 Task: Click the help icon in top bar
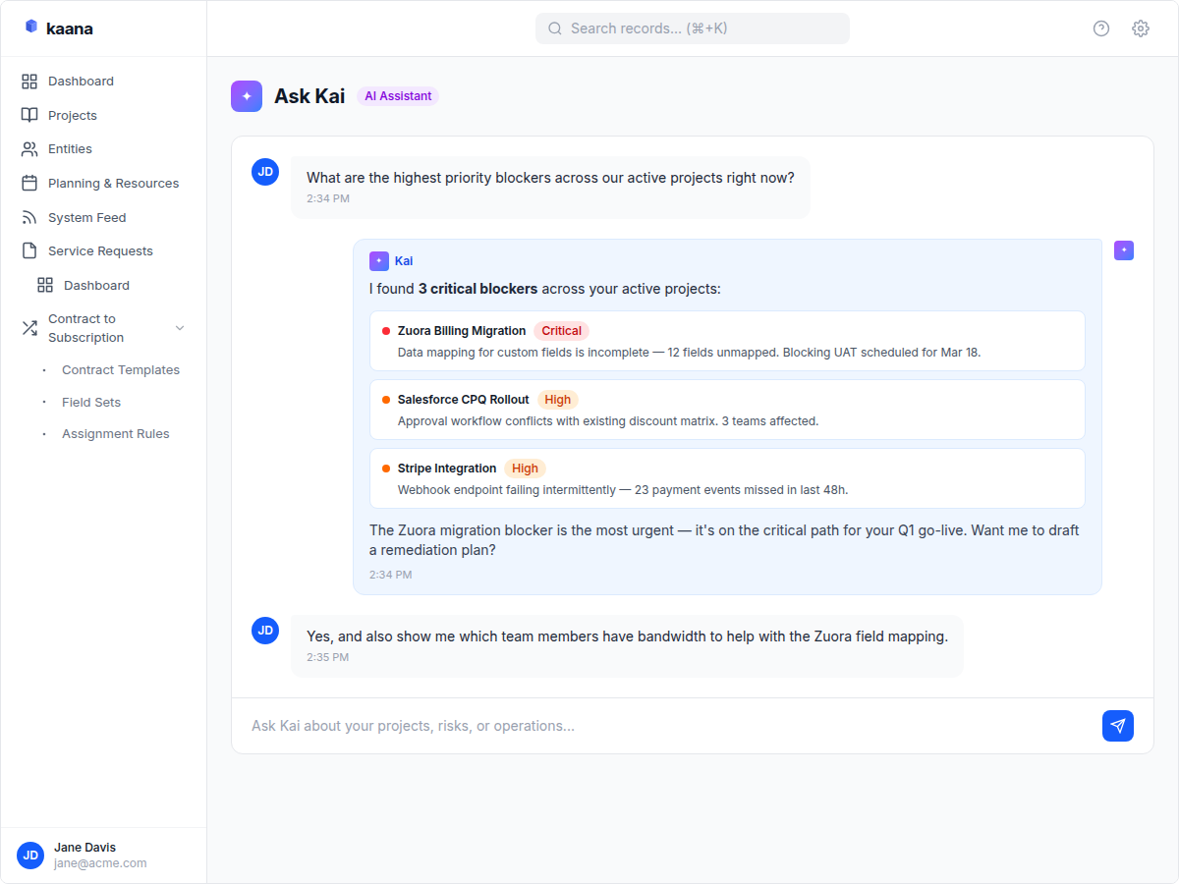(1100, 28)
